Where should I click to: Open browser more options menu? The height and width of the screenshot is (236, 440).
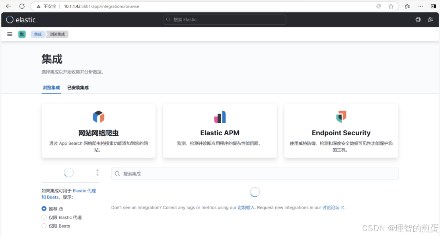coord(421,6)
